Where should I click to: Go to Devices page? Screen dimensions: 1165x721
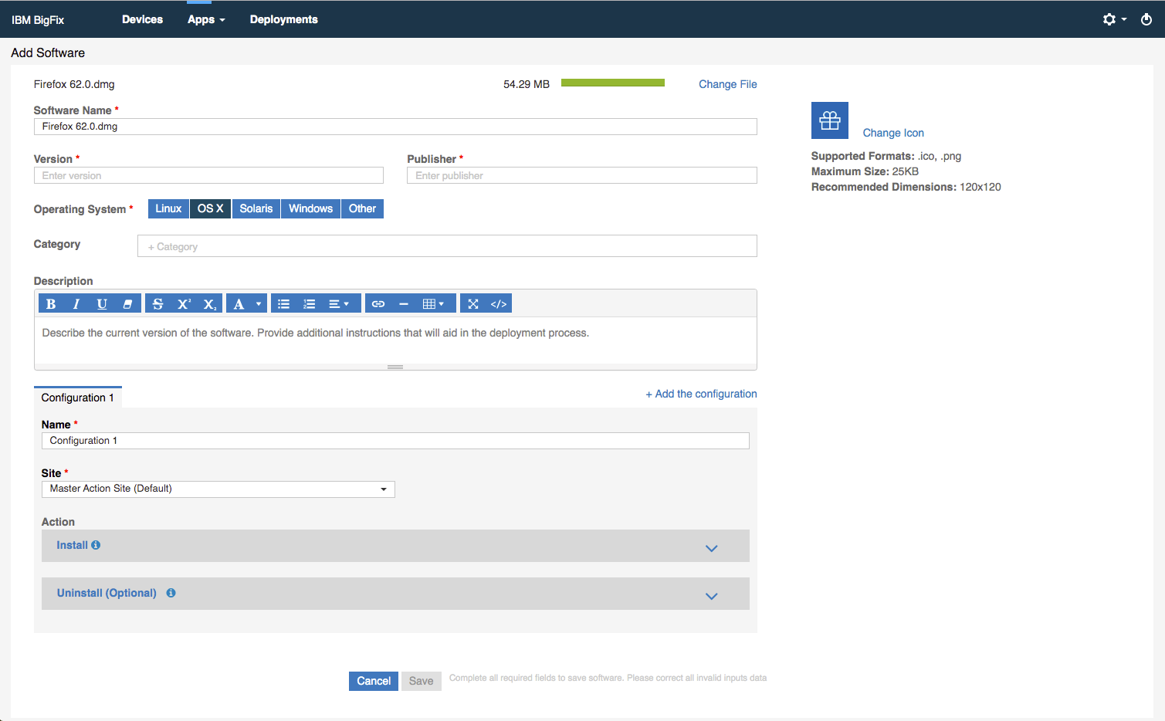click(x=142, y=19)
